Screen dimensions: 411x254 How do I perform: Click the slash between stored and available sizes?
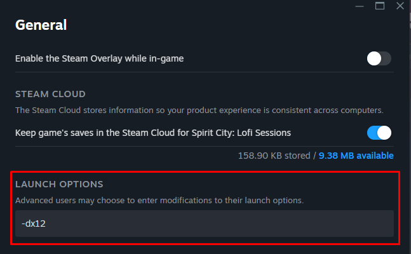pos(314,156)
